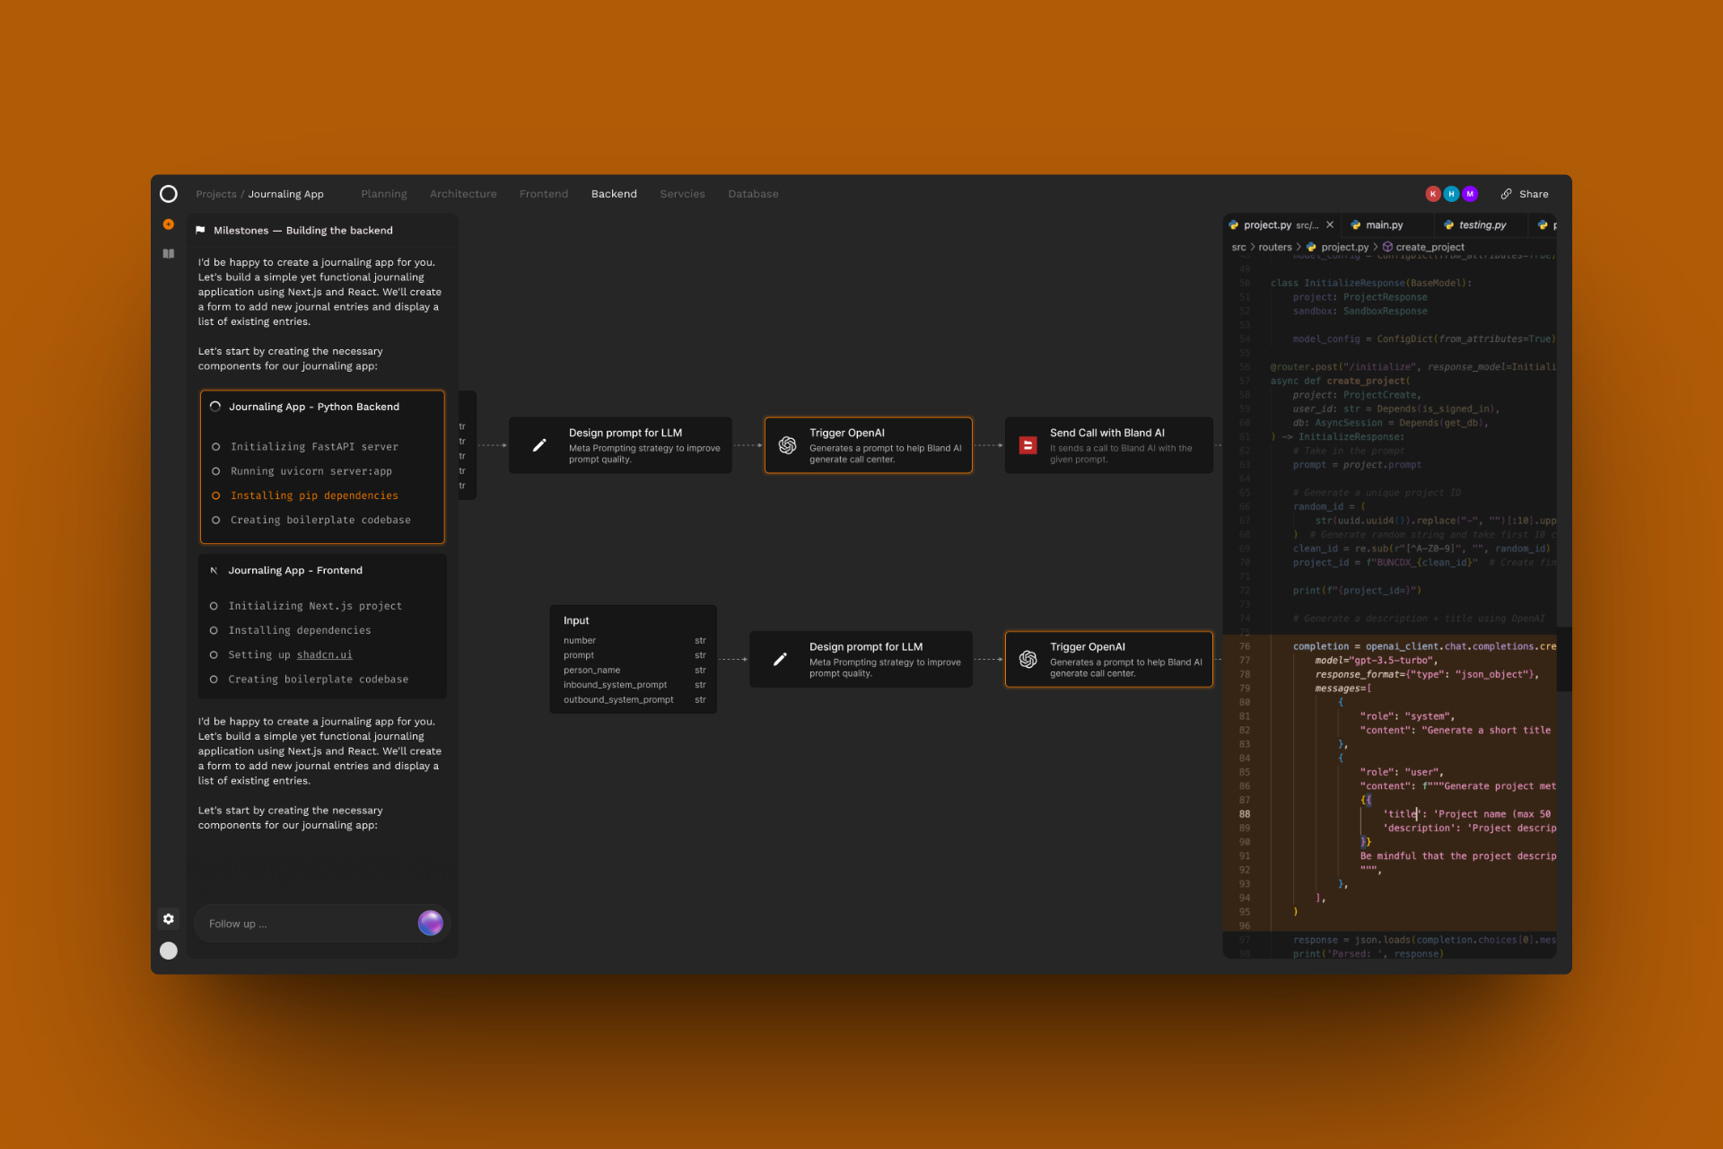Click the link icon beside Share
The image size is (1723, 1149).
pyautogui.click(x=1507, y=194)
